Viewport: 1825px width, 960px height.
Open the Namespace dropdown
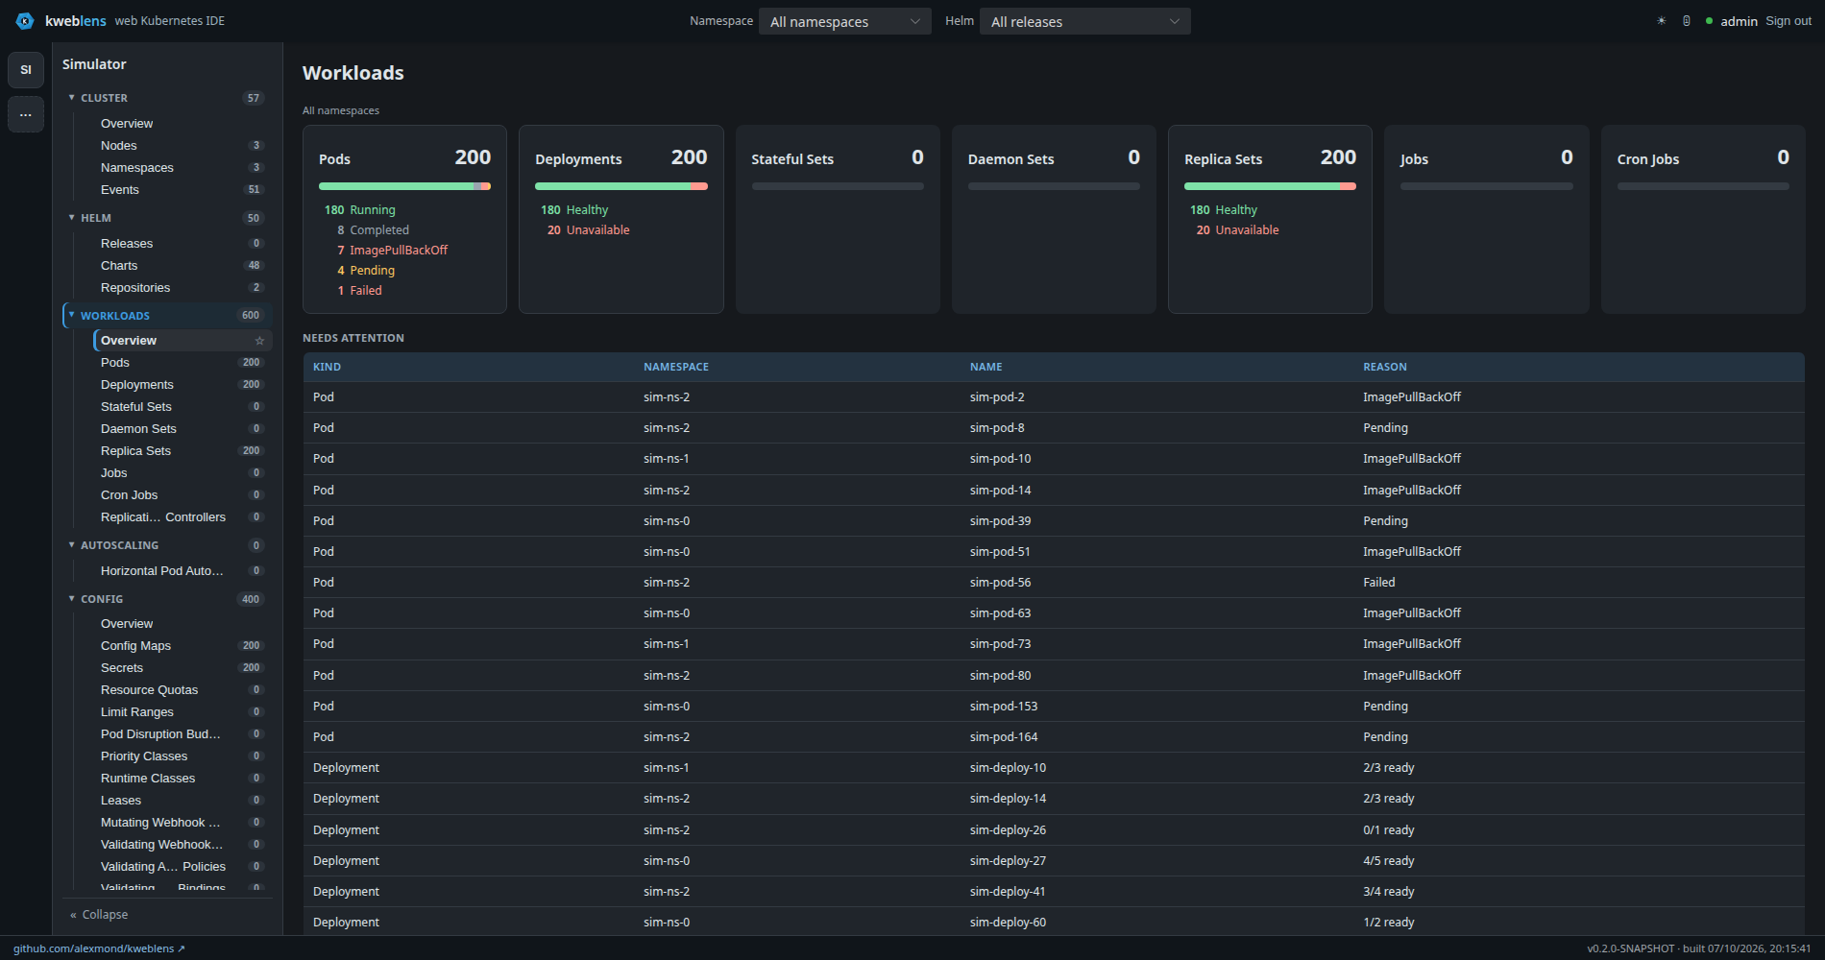click(845, 21)
